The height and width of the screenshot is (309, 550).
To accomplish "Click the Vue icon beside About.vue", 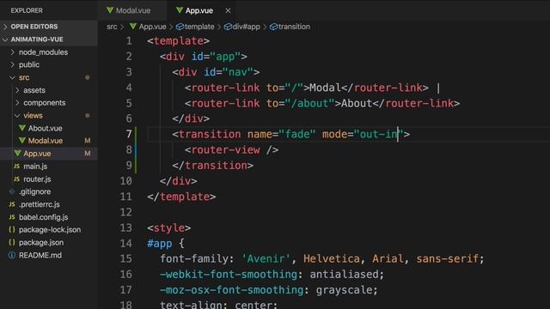I will (22, 128).
